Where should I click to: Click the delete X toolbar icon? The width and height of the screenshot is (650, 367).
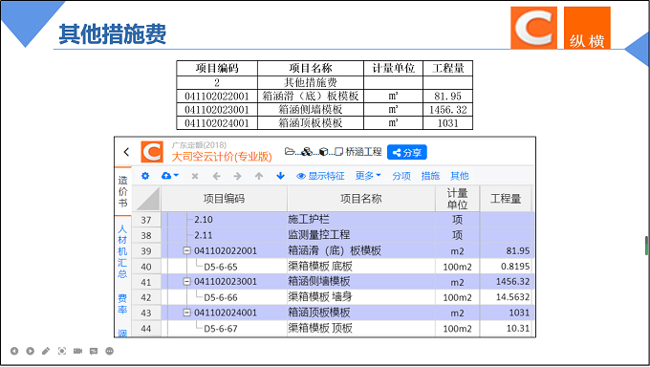pyautogui.click(x=195, y=176)
